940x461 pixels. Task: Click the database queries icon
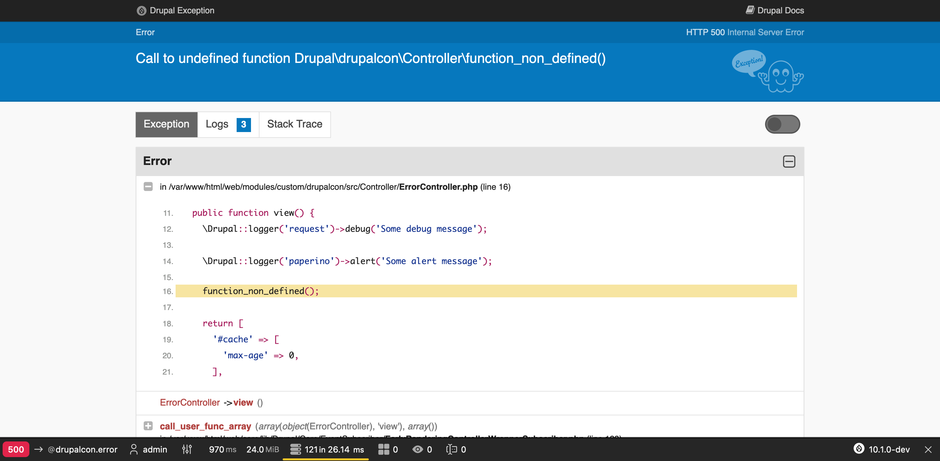click(295, 449)
